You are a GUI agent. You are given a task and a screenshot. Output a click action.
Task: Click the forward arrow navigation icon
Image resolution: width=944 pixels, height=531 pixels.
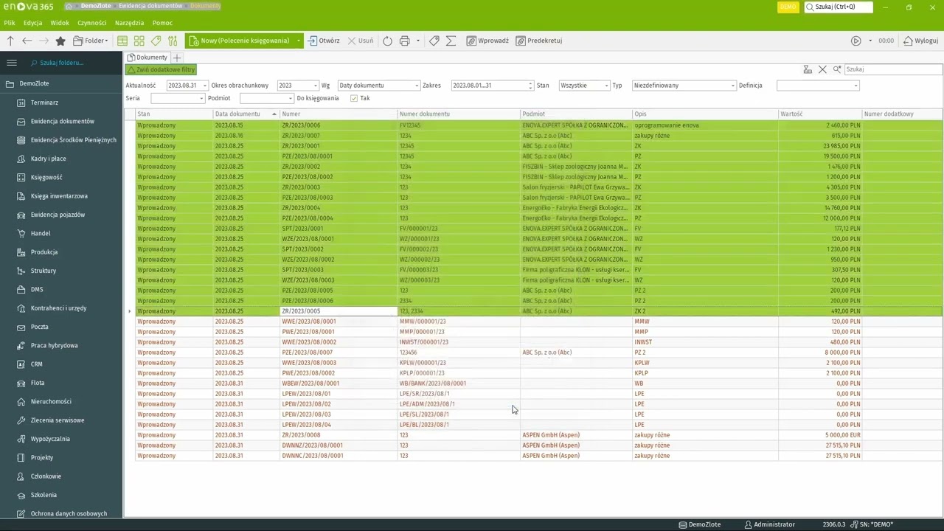(44, 41)
